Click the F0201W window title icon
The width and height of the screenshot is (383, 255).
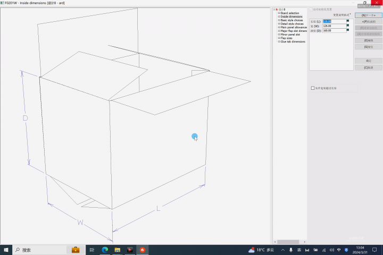coord(2,3)
